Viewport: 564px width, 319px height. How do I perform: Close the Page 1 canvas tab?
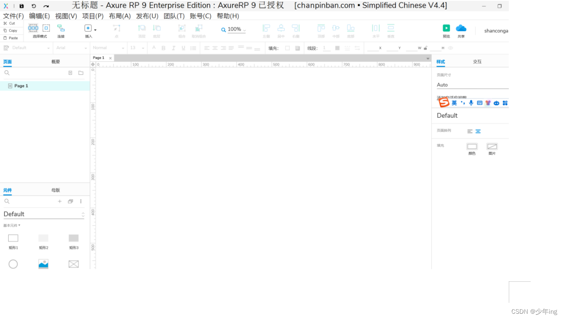point(110,58)
